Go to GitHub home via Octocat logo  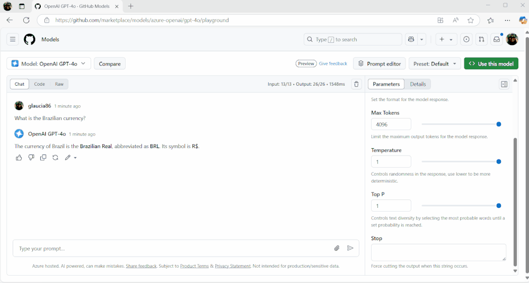pos(29,39)
